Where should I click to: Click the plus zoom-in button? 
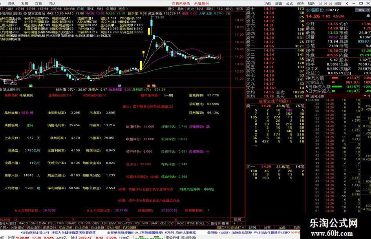[x=234, y=223]
